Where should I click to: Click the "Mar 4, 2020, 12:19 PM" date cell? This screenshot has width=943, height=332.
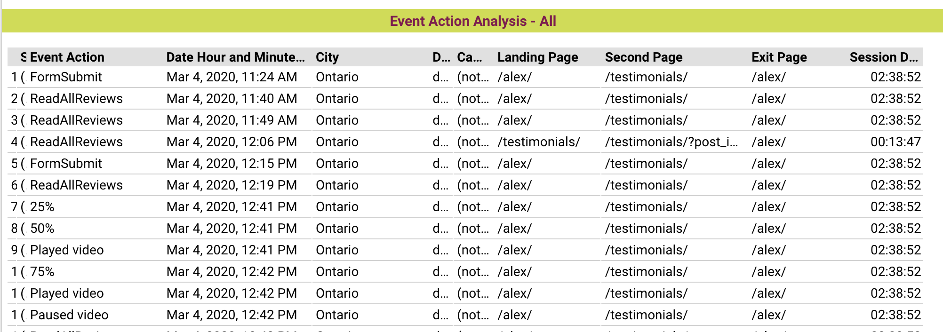pyautogui.click(x=232, y=185)
